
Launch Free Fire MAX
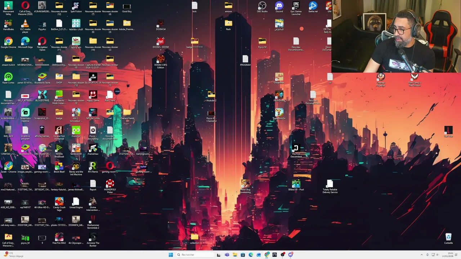coord(59,238)
